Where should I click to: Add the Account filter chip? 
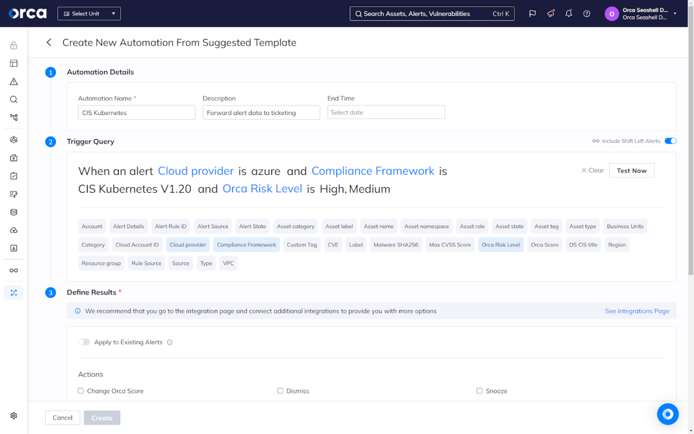(x=92, y=226)
